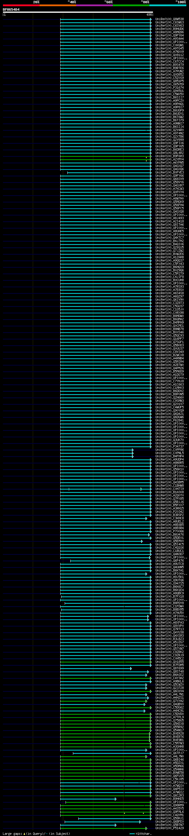This screenshot has height=836, width=189.
Task: Click label UniRef100_B4FHP4
Action: [x=169, y=456]
